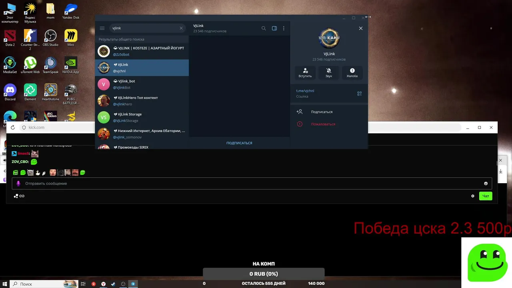Click the green Kick mascot logo
Viewport: 512px width, 288px height.
click(487, 262)
